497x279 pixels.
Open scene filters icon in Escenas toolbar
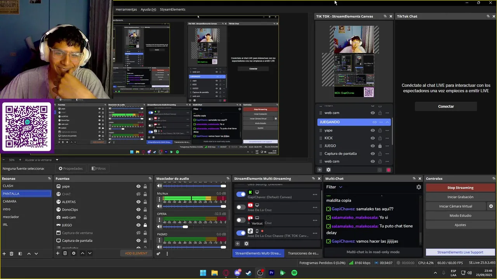tap(20, 253)
